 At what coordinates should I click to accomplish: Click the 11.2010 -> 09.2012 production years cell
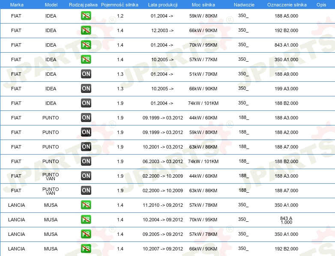click(x=163, y=205)
